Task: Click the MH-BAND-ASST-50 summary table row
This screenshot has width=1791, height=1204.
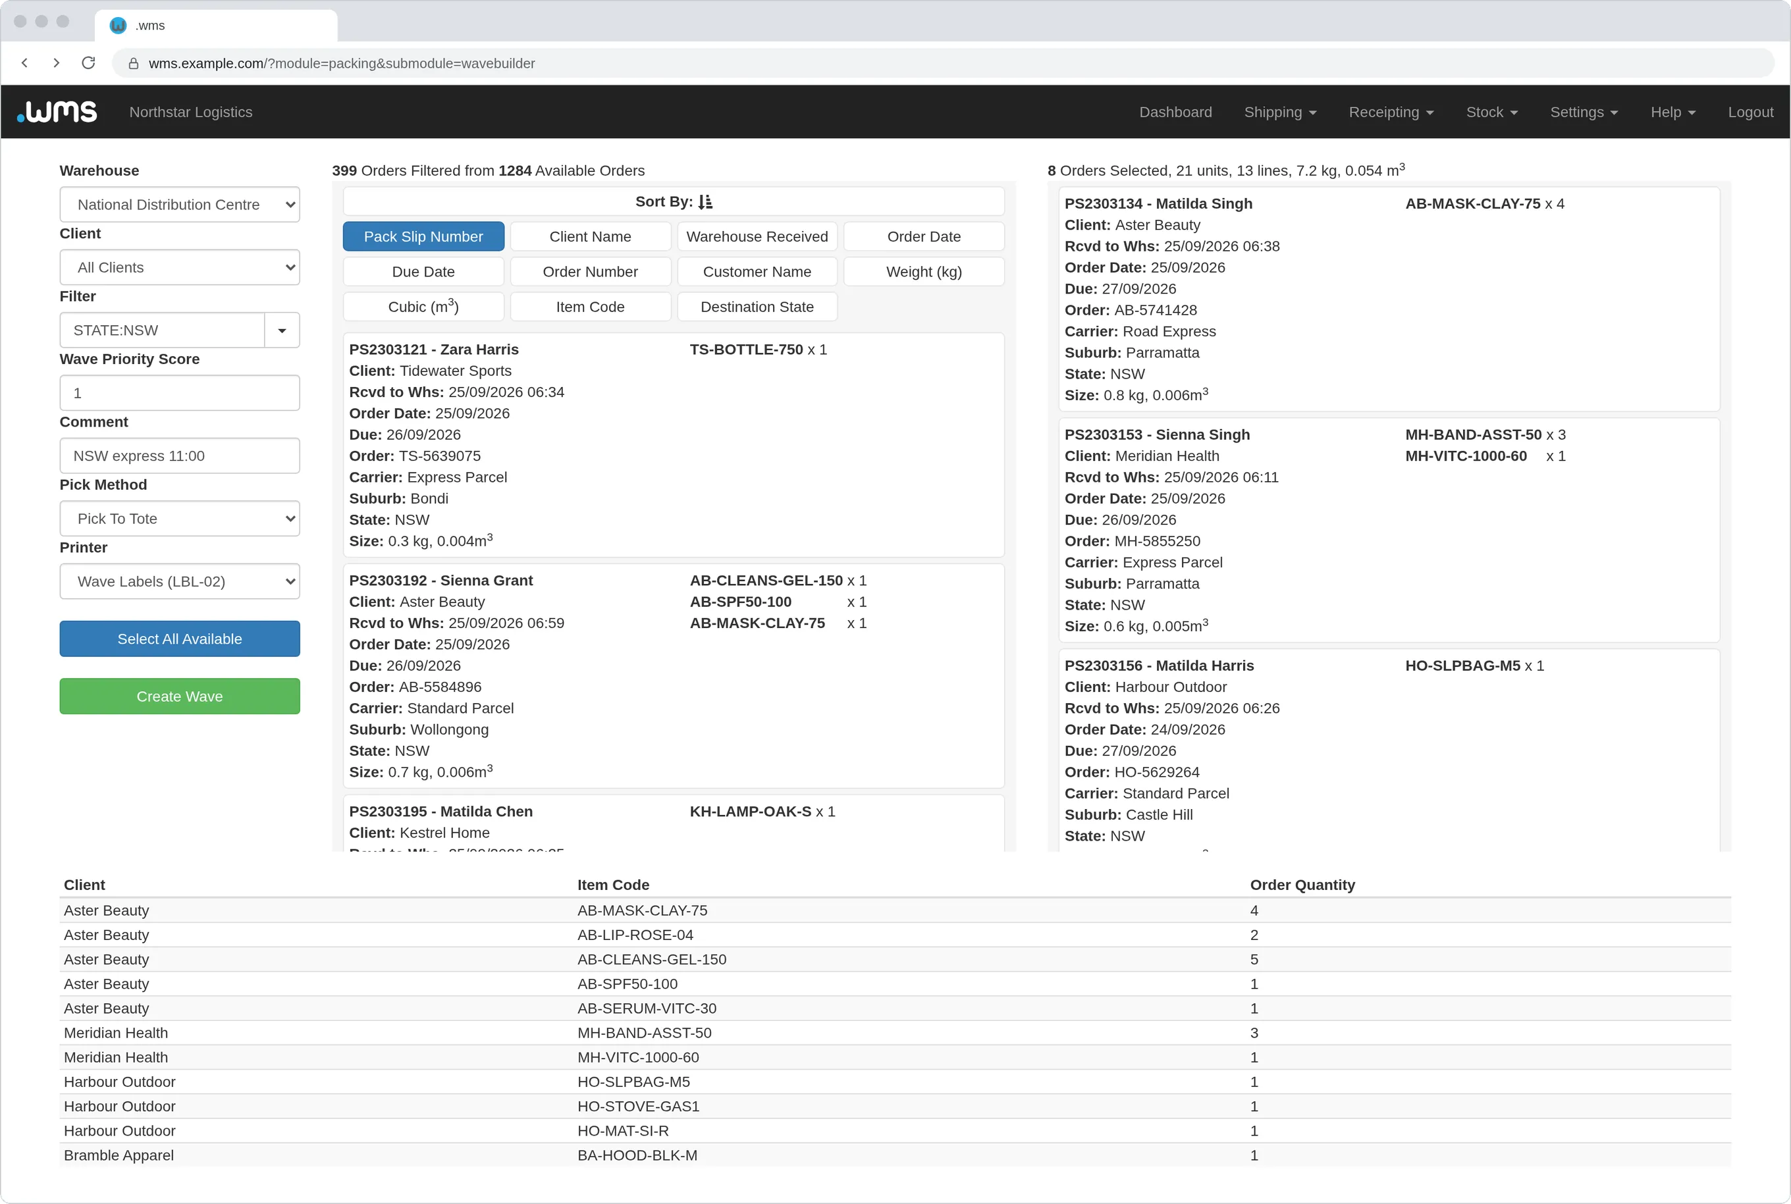Action: pyautogui.click(x=895, y=1034)
